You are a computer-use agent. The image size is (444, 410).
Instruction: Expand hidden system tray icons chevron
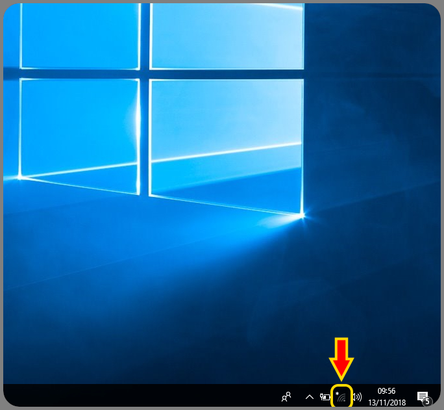pyautogui.click(x=310, y=397)
